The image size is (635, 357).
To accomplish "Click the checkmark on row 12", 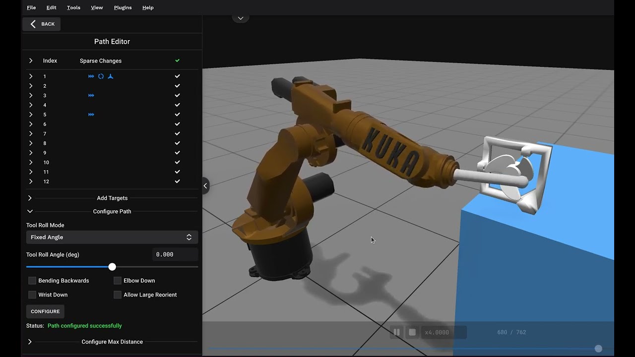I will pos(177,181).
